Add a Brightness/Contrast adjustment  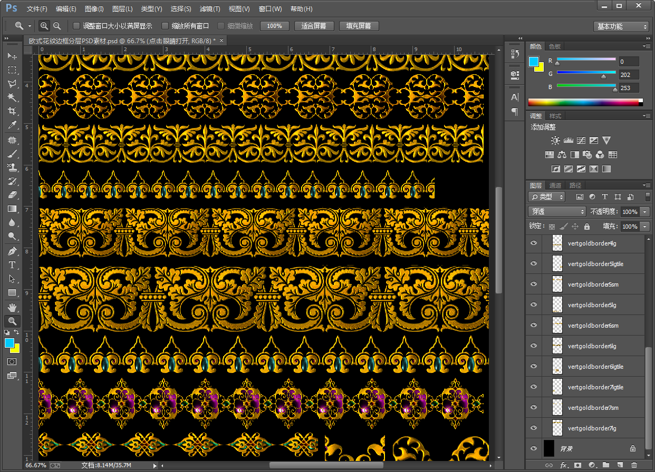[555, 141]
